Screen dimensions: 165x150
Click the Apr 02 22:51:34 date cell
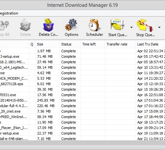(x=151, y=51)
